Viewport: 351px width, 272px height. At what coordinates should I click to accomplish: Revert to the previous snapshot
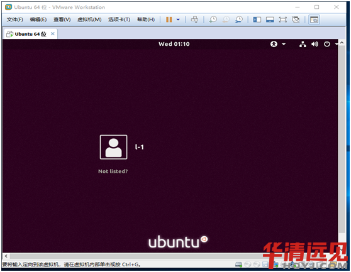point(226,19)
